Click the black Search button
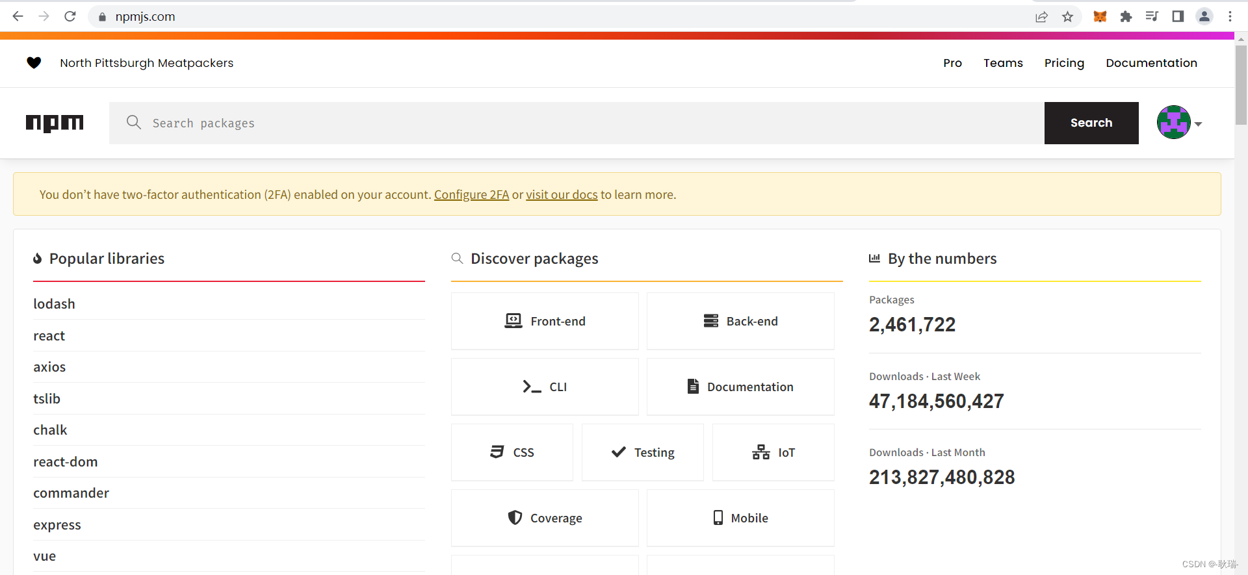 coord(1091,123)
